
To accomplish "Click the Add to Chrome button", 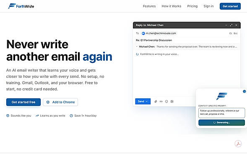I will (x=60, y=102).
